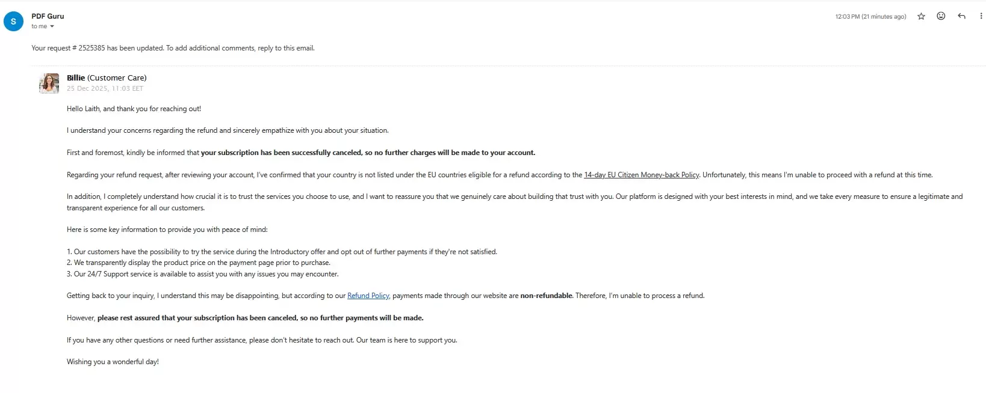Click the '24/7 Support service' list item

tap(202, 274)
